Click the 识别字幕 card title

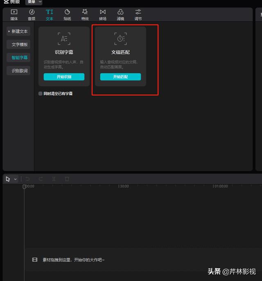64,52
